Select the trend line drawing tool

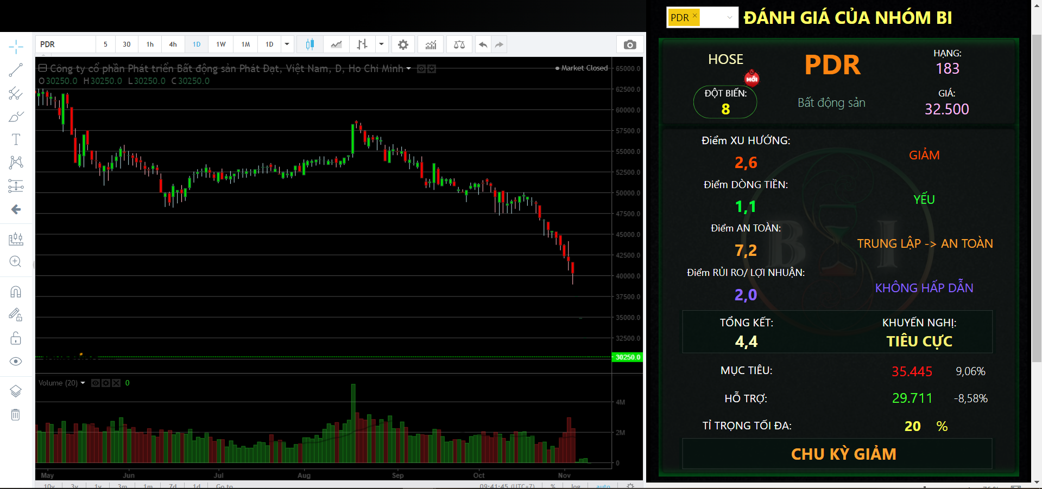coord(16,70)
